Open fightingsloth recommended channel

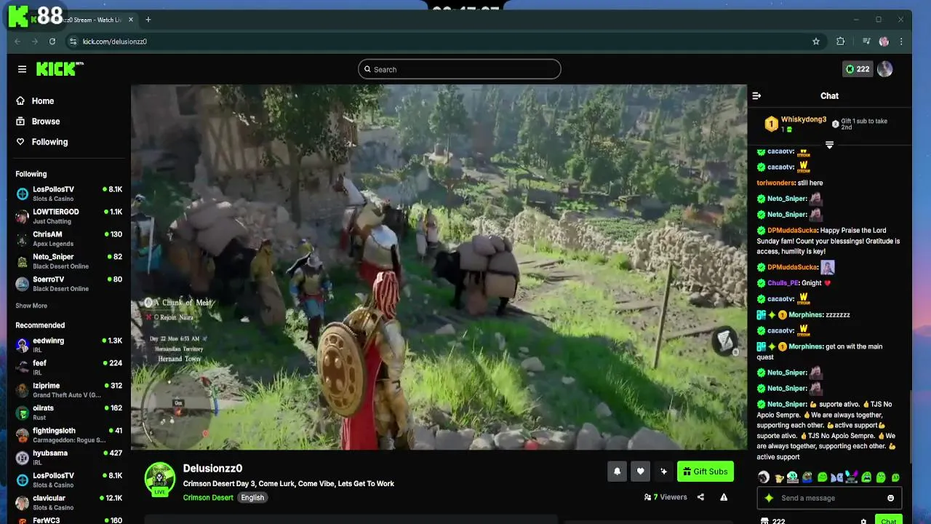pyautogui.click(x=69, y=434)
